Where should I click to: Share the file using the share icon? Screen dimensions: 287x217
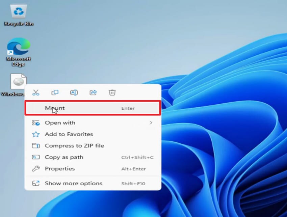click(x=93, y=92)
